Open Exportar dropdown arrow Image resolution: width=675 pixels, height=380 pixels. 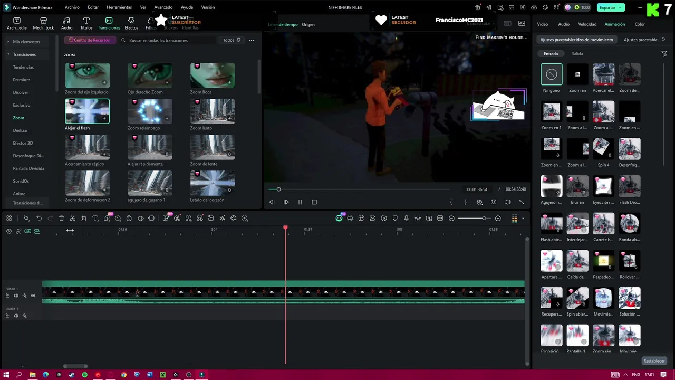[621, 7]
